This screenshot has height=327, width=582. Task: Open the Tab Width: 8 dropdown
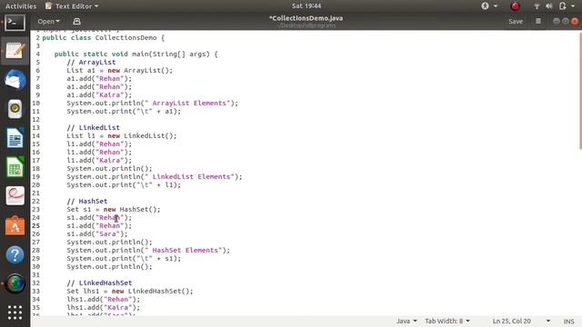[x=447, y=321]
